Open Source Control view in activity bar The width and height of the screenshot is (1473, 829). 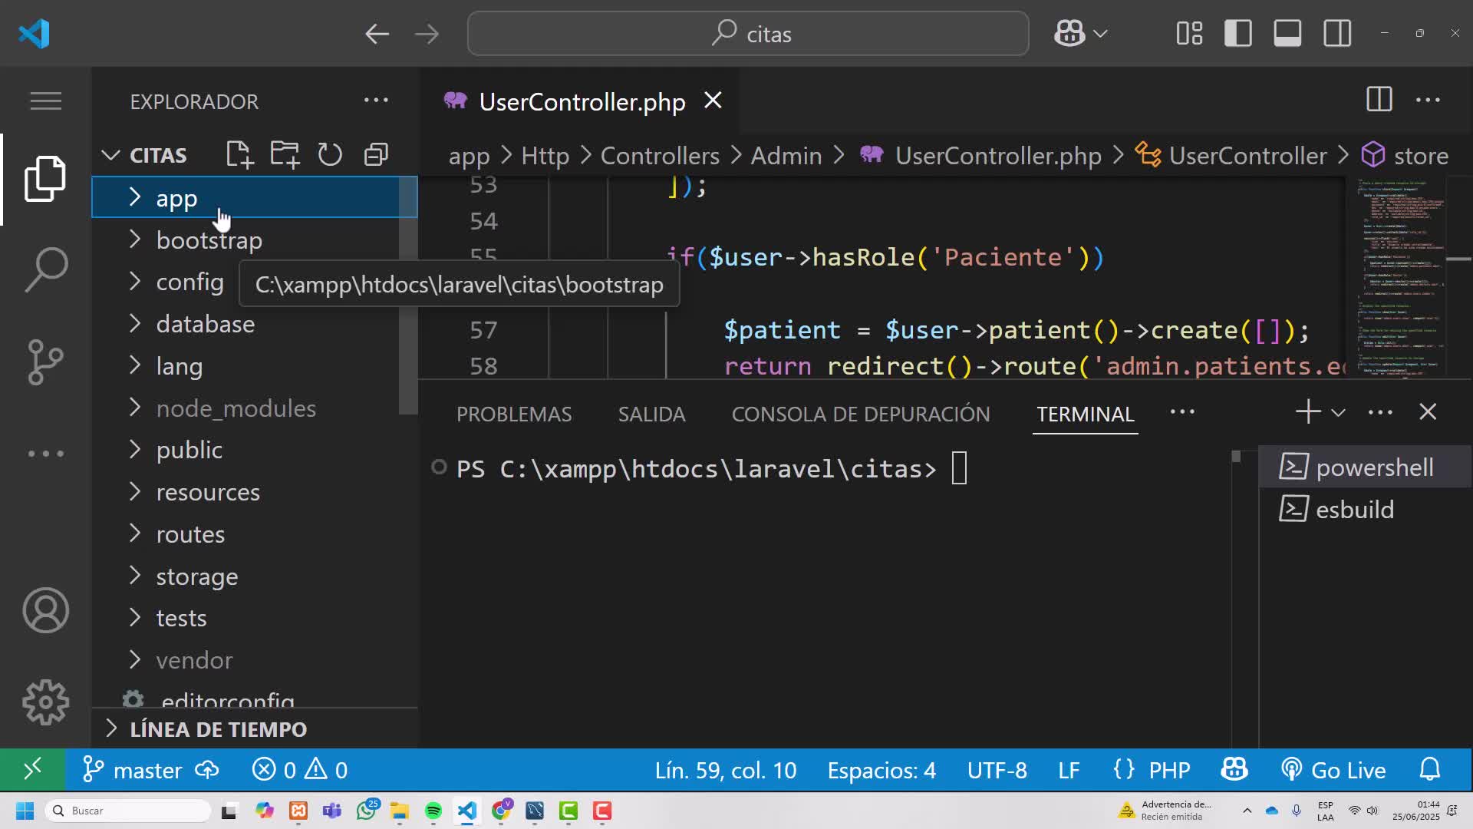click(x=46, y=362)
